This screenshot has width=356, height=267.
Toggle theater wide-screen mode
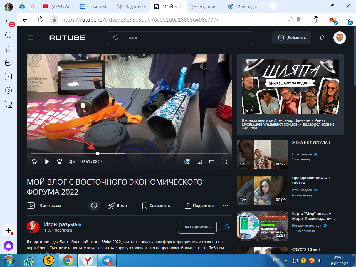click(212, 162)
